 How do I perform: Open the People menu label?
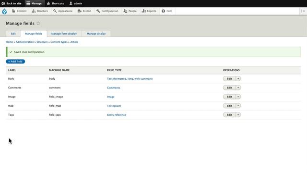132,11
